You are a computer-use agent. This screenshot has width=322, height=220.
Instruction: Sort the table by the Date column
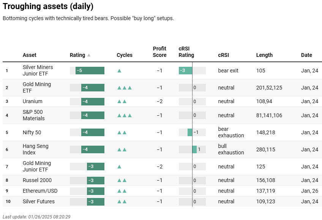point(306,55)
